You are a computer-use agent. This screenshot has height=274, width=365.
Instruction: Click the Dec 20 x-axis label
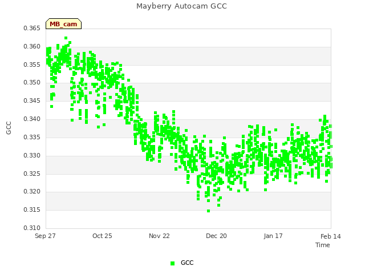click(216, 236)
